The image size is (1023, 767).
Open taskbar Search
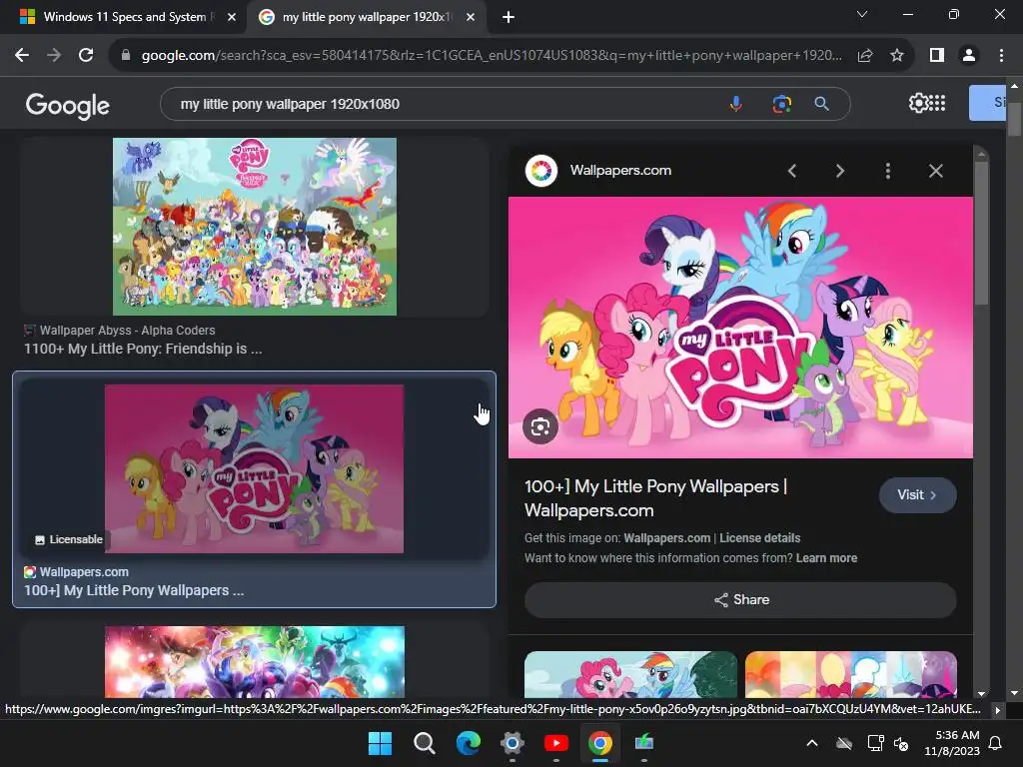pyautogui.click(x=424, y=743)
